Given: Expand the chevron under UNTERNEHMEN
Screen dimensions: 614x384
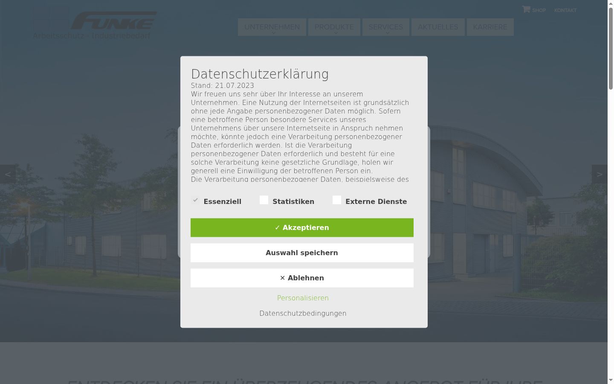Looking at the screenshot, I should coord(274,33).
